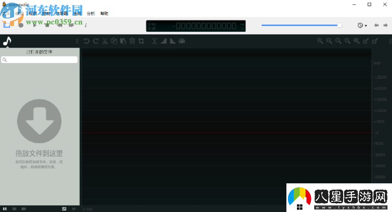392x212 pixels.
Task: Click the forward arrow navigation button
Action: click(x=385, y=25)
